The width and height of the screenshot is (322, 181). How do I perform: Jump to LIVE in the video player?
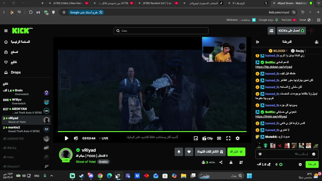103,138
